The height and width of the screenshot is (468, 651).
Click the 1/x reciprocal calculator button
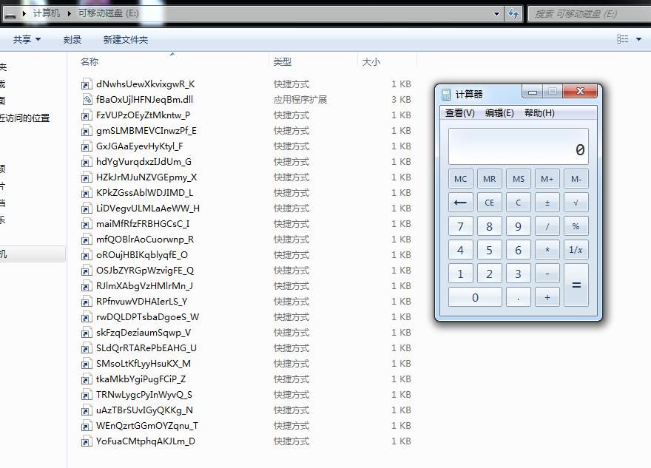pyautogui.click(x=576, y=250)
